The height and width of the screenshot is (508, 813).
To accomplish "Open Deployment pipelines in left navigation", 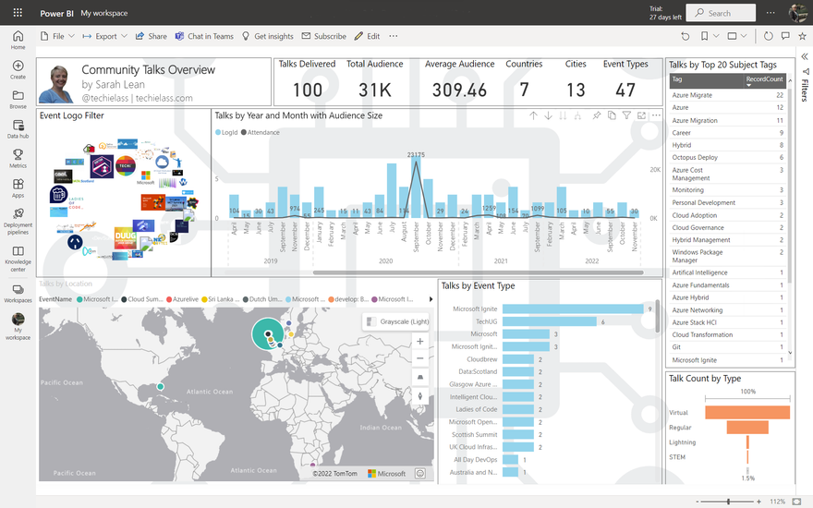I will (18, 217).
